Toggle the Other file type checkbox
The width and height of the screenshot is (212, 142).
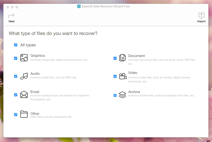pos(16,115)
